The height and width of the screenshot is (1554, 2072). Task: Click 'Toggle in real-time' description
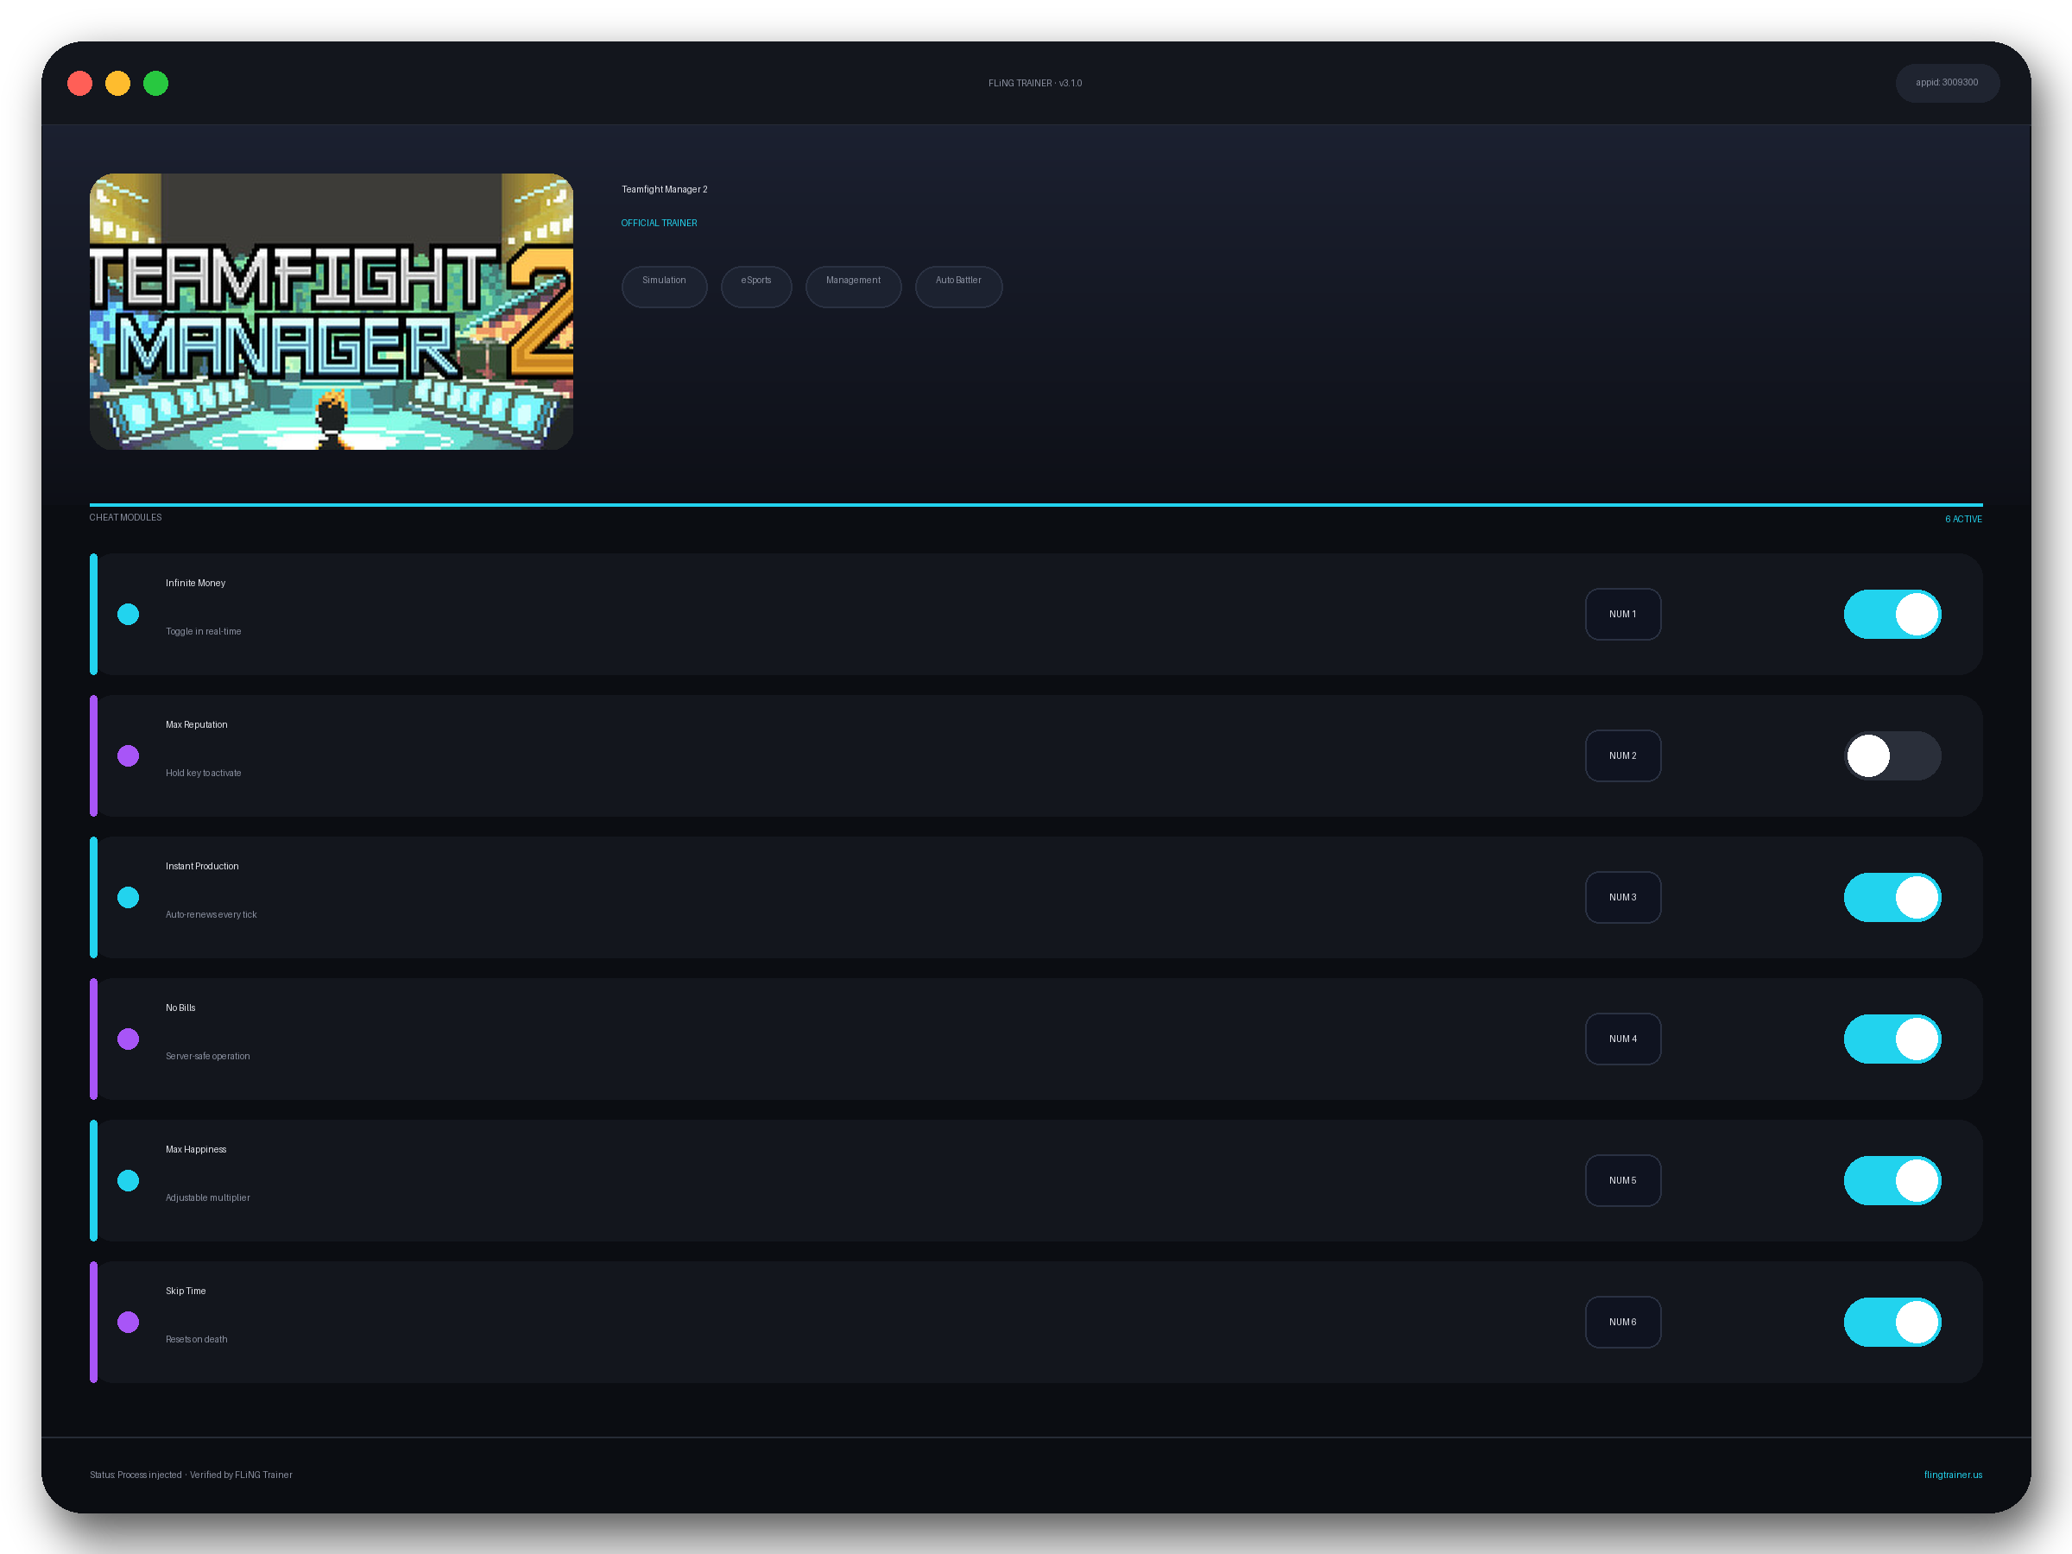[x=203, y=631]
